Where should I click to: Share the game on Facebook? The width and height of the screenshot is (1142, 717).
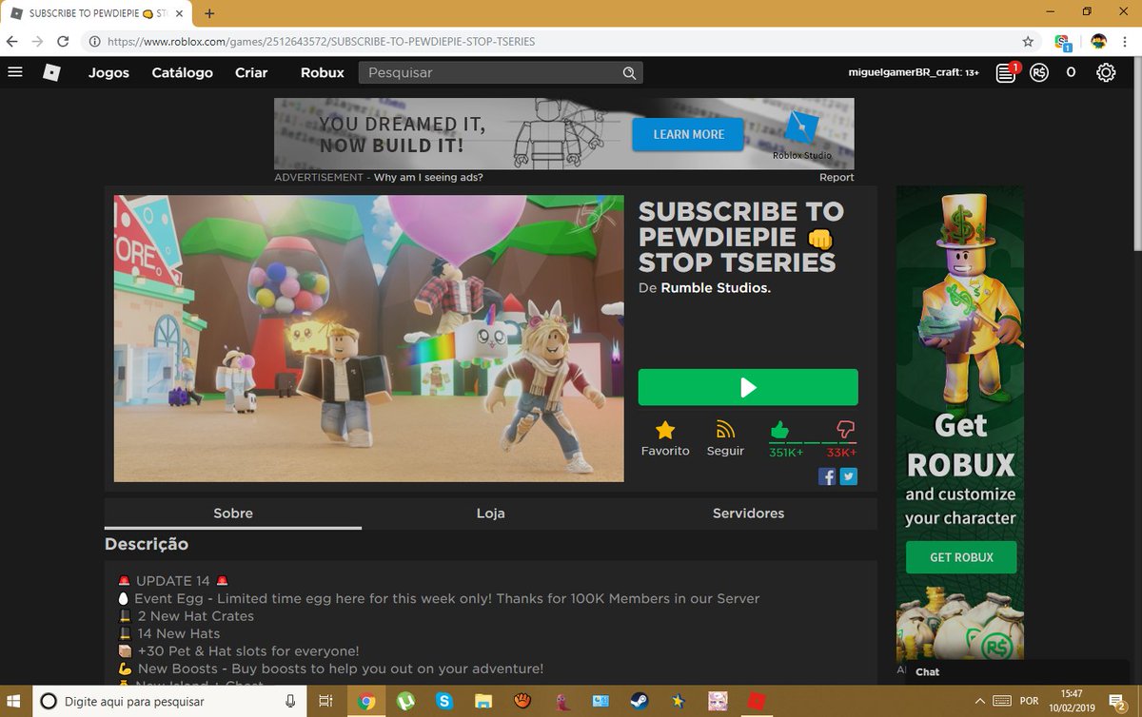click(x=827, y=476)
